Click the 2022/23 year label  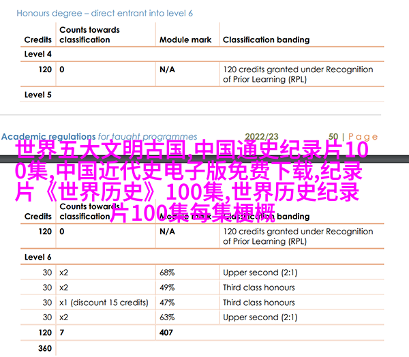pyautogui.click(x=261, y=137)
